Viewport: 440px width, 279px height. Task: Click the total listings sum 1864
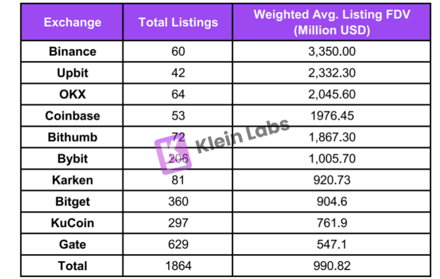pyautogui.click(x=178, y=266)
